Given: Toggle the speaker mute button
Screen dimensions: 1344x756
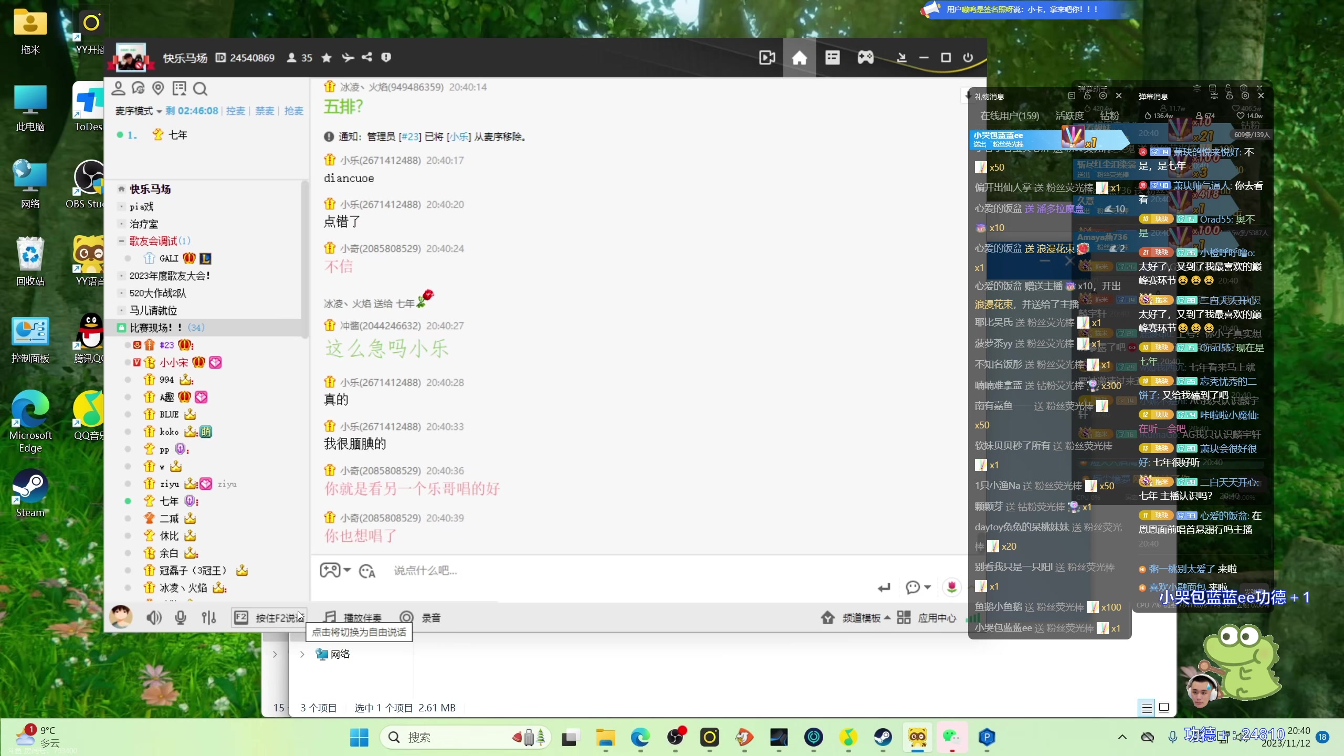Looking at the screenshot, I should click(x=153, y=618).
